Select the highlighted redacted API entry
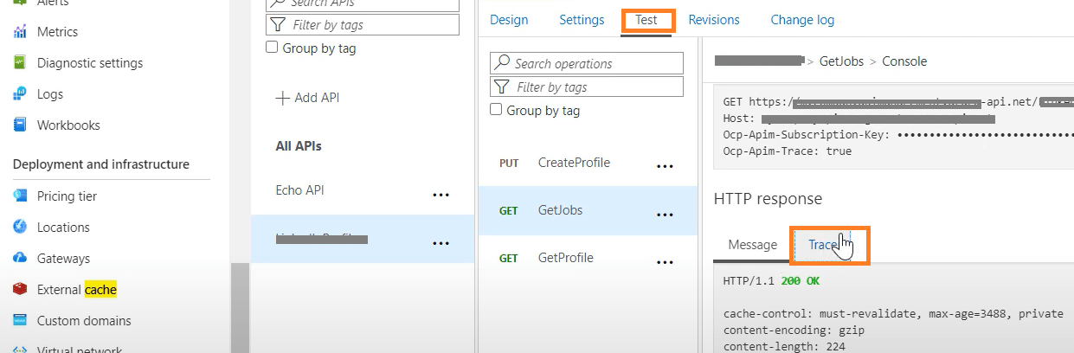The image size is (1074, 353). 362,239
